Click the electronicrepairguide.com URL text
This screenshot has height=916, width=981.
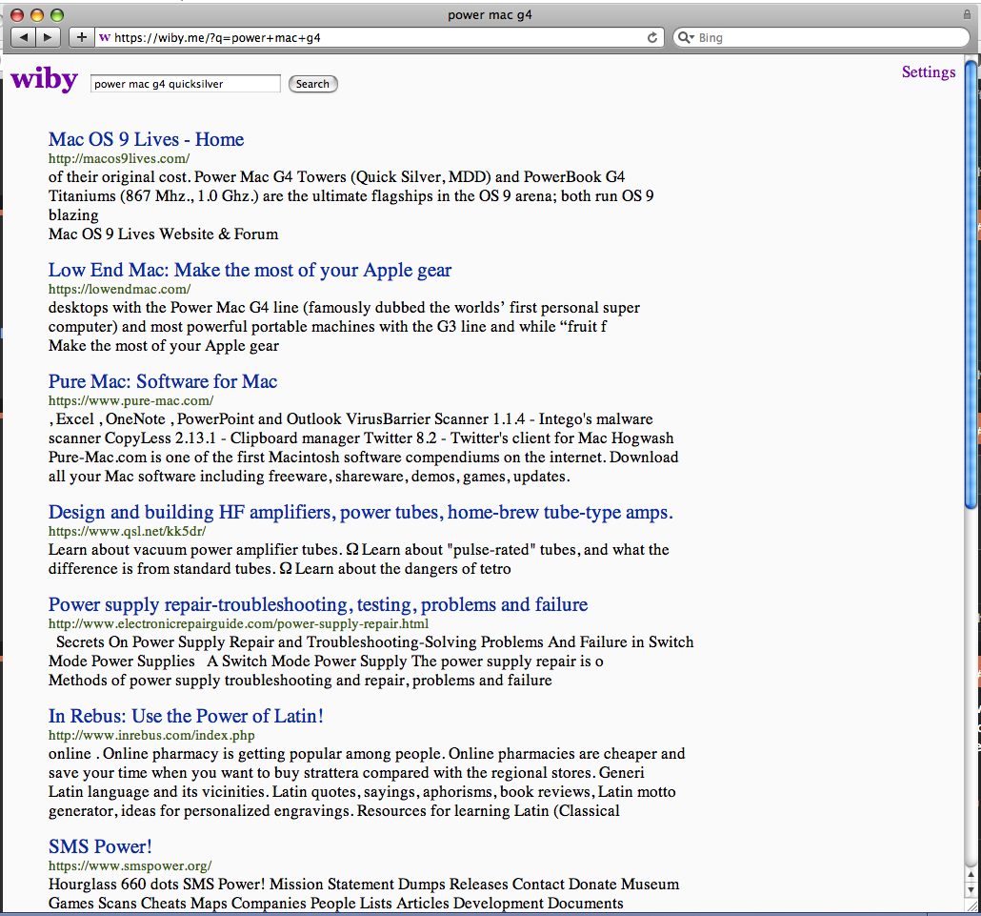click(238, 623)
